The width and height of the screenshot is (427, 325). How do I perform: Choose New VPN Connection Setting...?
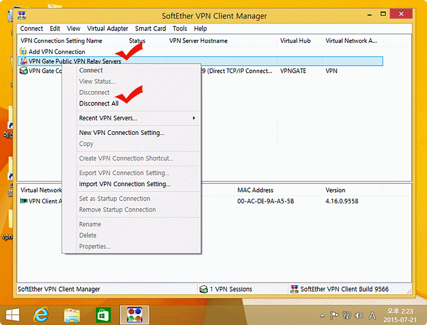(x=132, y=133)
